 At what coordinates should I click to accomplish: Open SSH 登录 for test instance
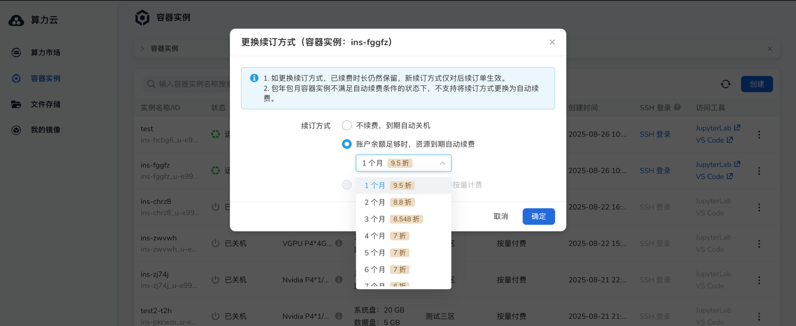click(x=655, y=134)
